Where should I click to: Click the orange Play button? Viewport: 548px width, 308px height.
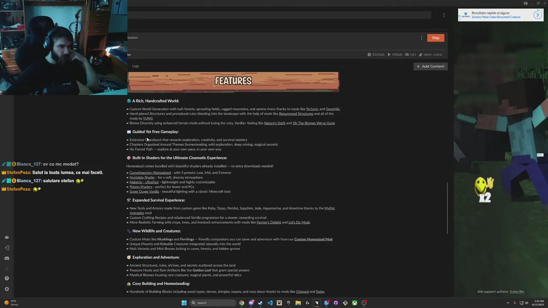435,38
